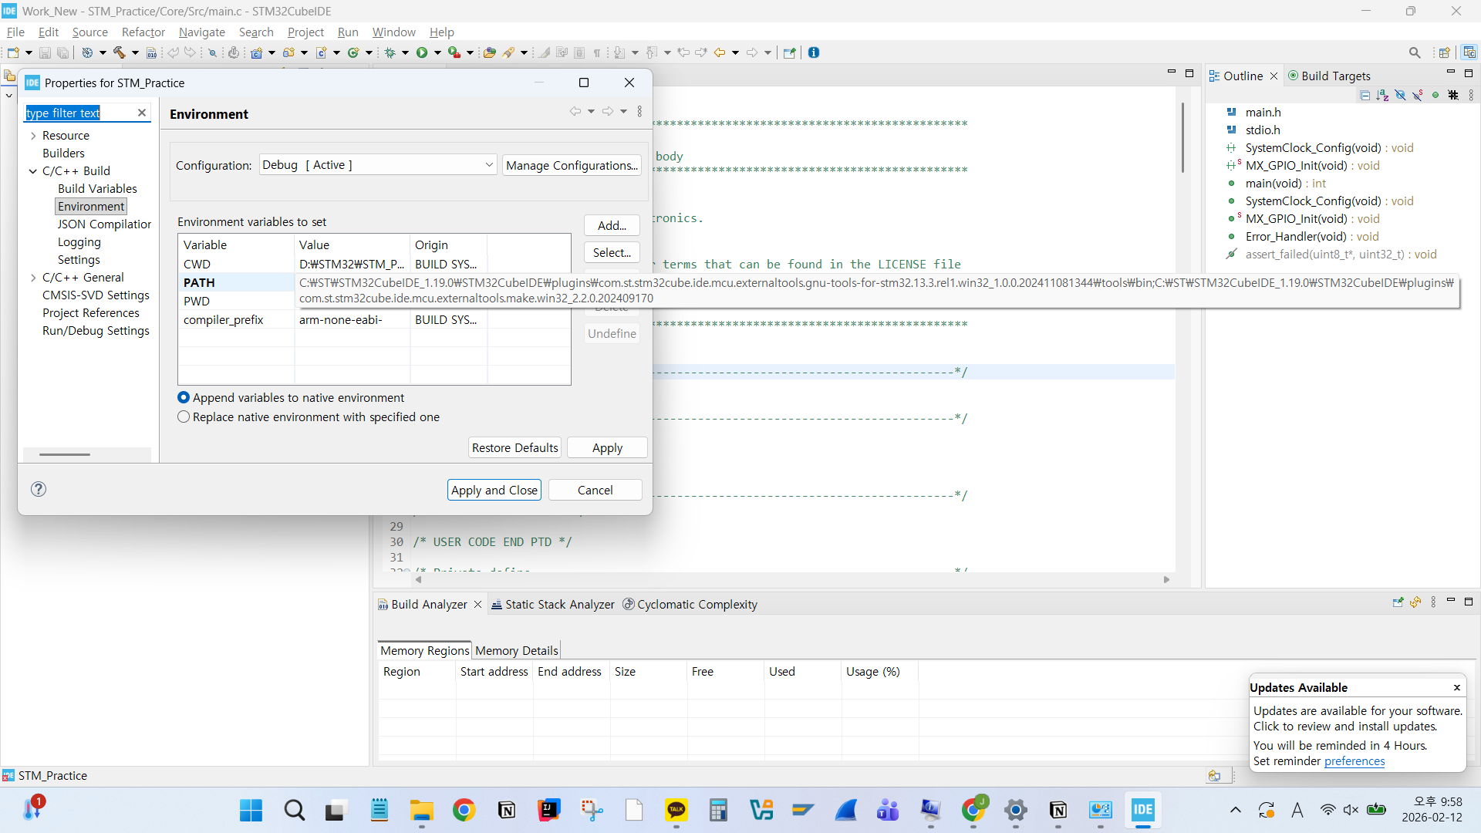Image resolution: width=1481 pixels, height=833 pixels.
Task: Open STM32CubeIDE from the Windows taskbar
Action: 1142,810
